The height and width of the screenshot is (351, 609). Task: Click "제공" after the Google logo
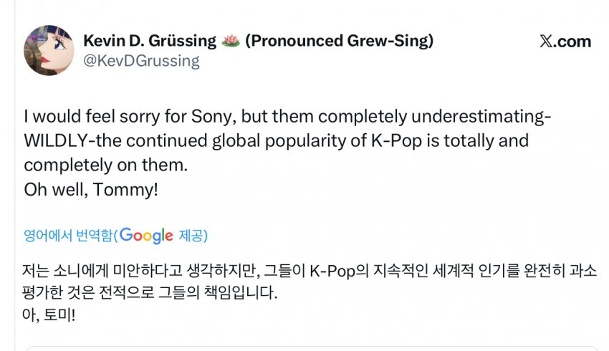coord(191,235)
